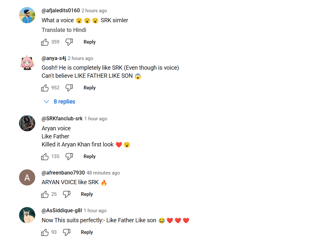Reply to @afjaledits0160's comment
The width and height of the screenshot is (309, 239).
(89, 42)
